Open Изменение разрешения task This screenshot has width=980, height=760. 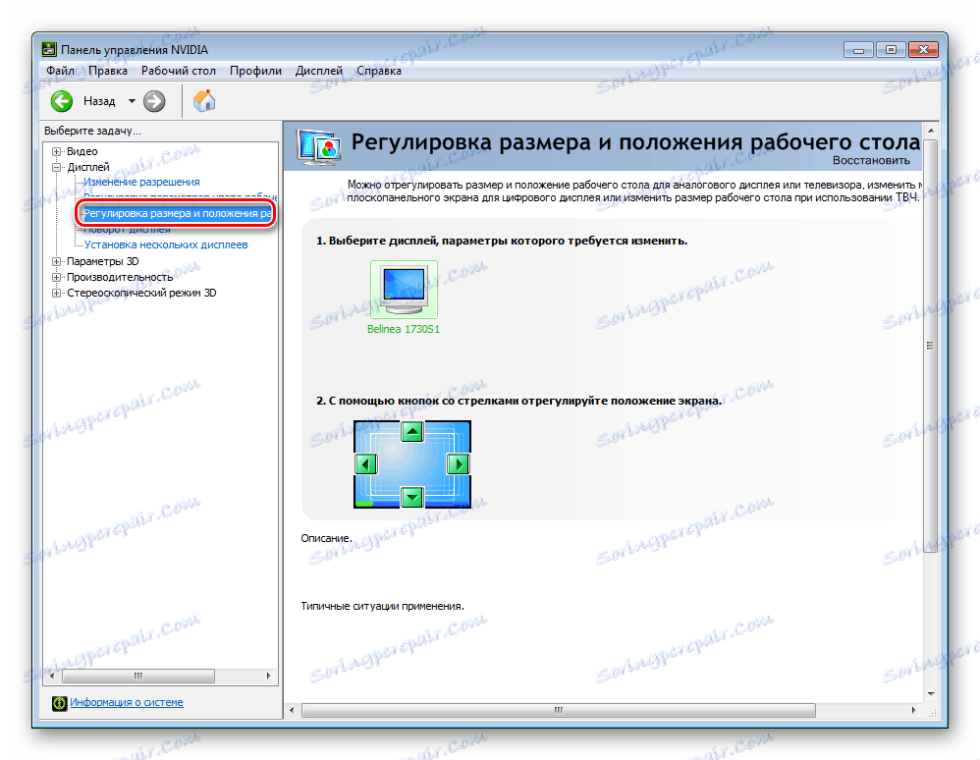coord(141,182)
